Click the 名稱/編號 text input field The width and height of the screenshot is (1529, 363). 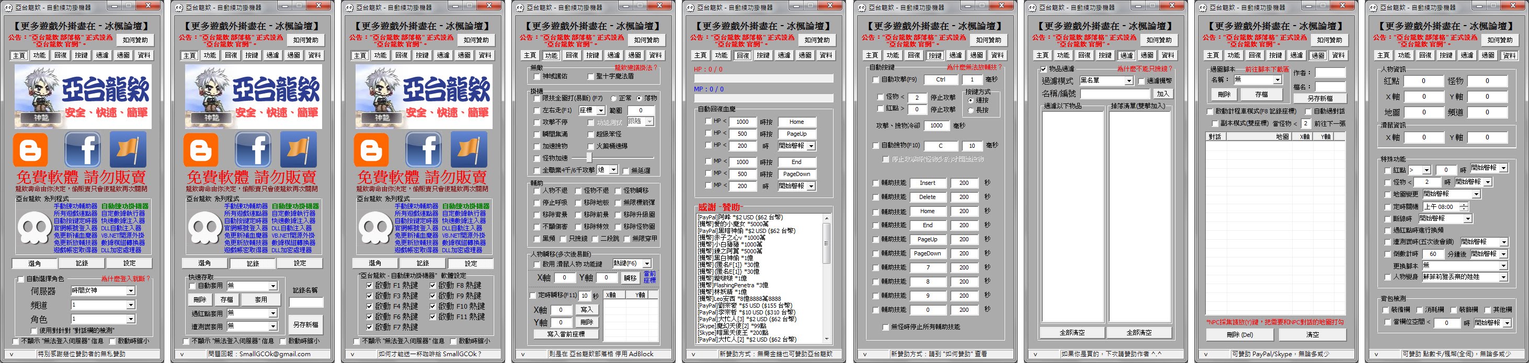click(x=1115, y=93)
